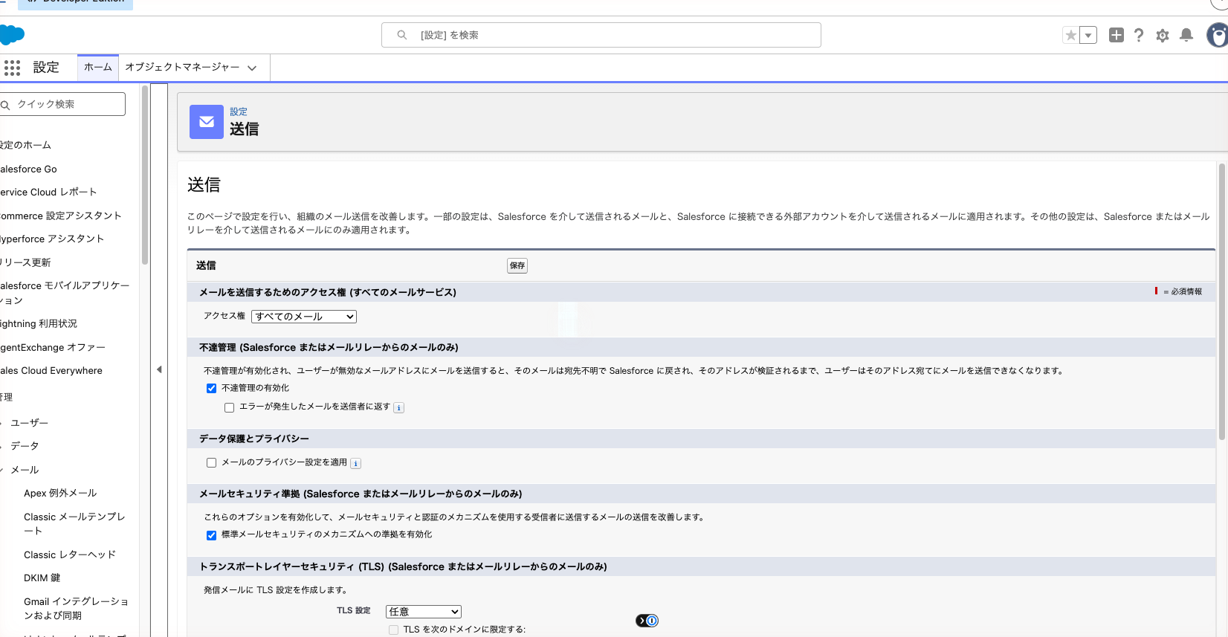Open Apex 例外メール sidebar item
Image resolution: width=1228 pixels, height=637 pixels.
point(60,493)
